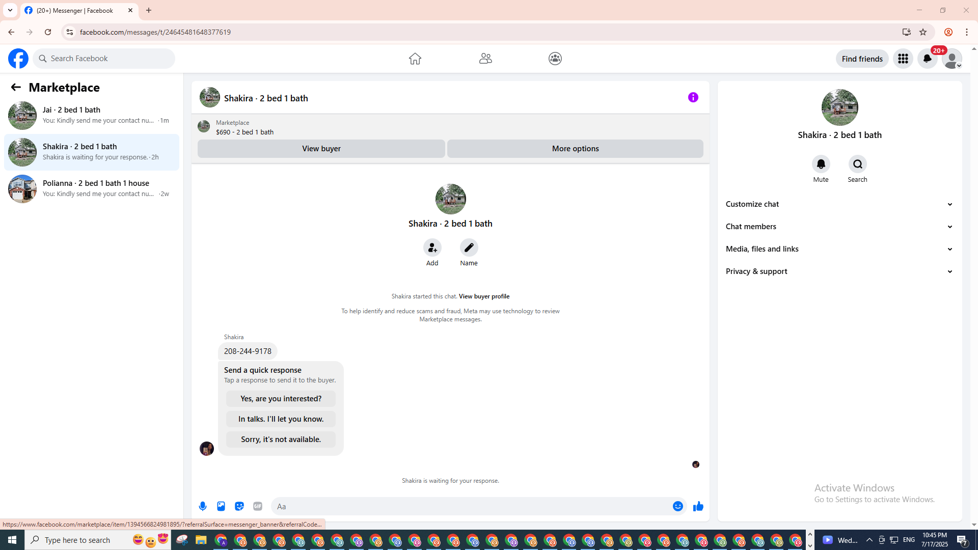The height and width of the screenshot is (550, 978).
Task: Open Chrome three-dot menu
Action: pyautogui.click(x=967, y=32)
